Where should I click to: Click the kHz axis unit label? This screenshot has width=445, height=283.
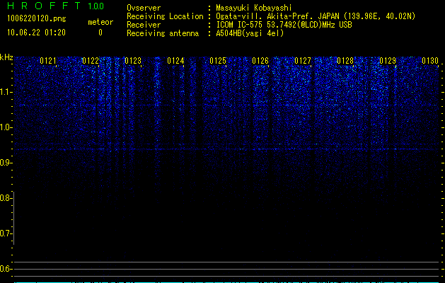(6, 57)
